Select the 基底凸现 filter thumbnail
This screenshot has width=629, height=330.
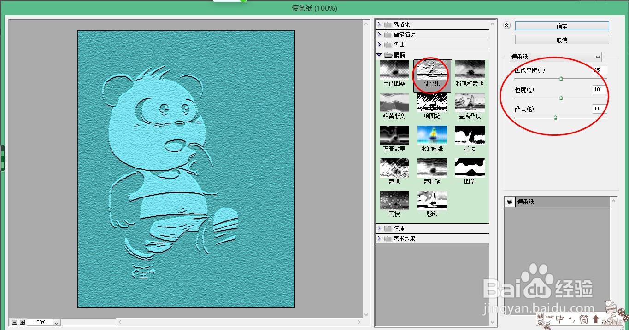(x=470, y=102)
